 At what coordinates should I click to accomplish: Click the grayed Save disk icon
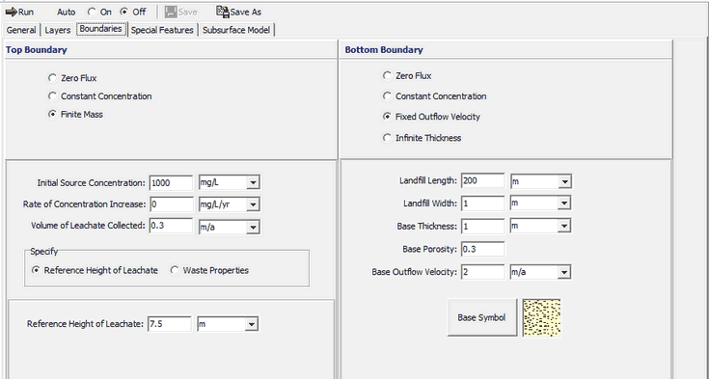(171, 12)
